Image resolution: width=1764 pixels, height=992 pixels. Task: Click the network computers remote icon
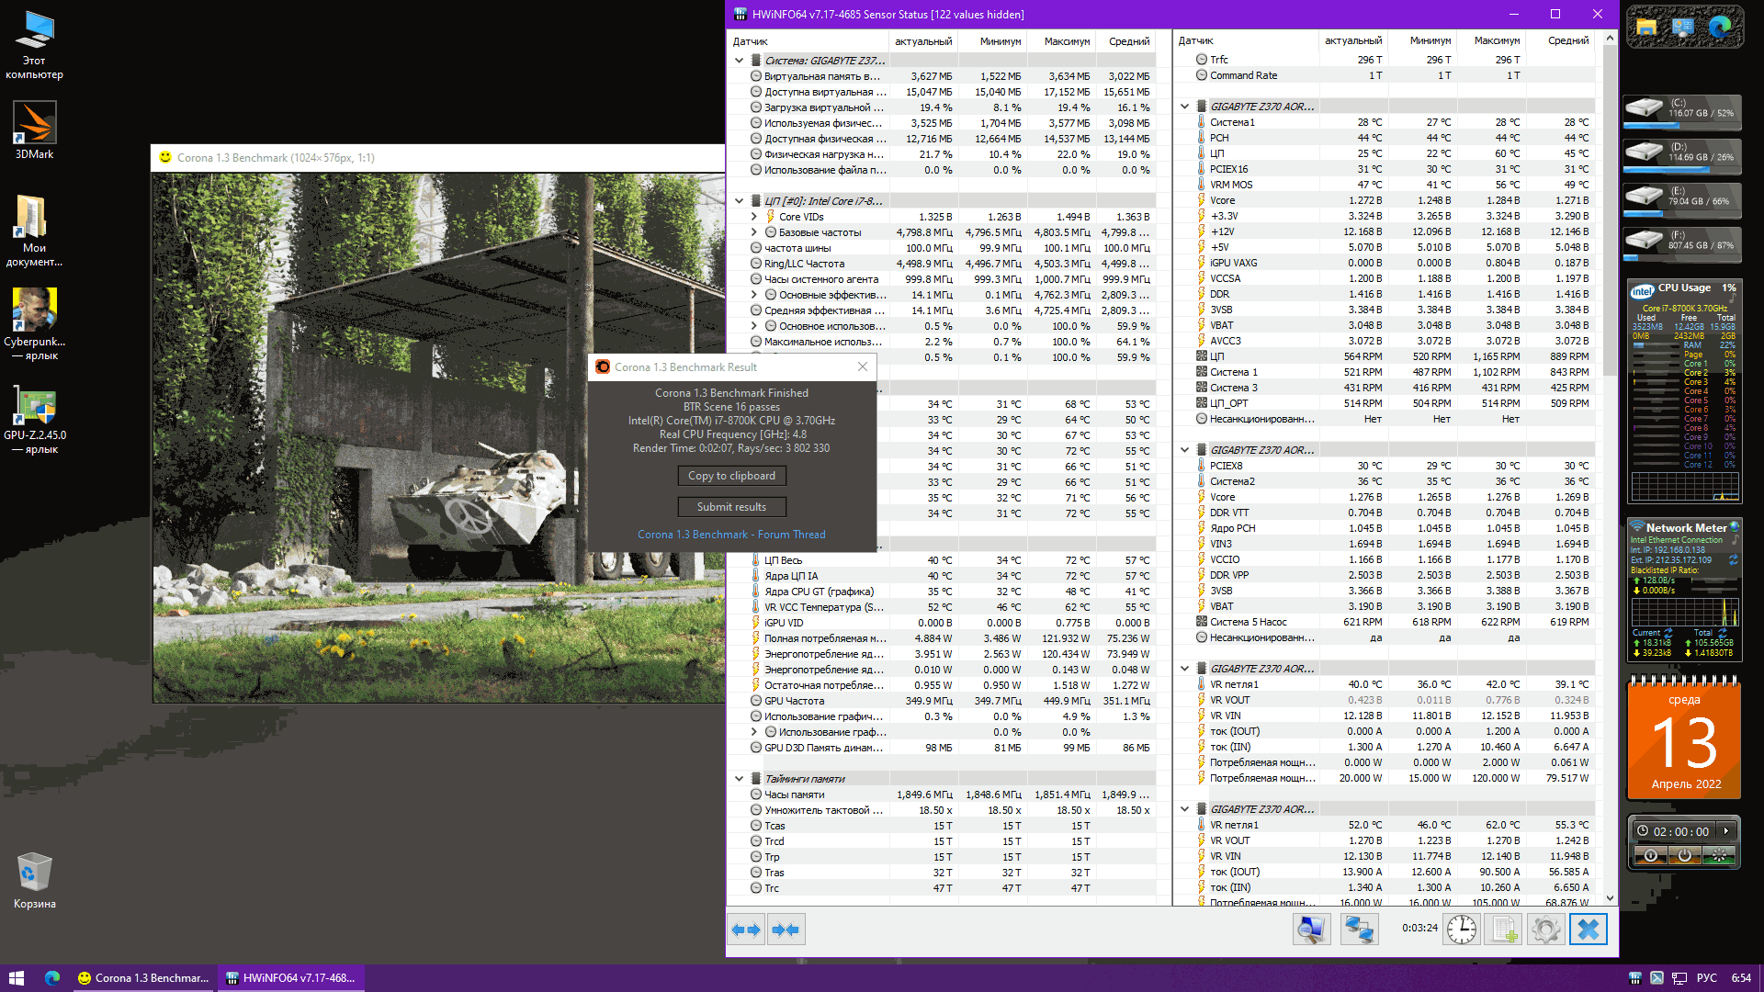point(1359,930)
